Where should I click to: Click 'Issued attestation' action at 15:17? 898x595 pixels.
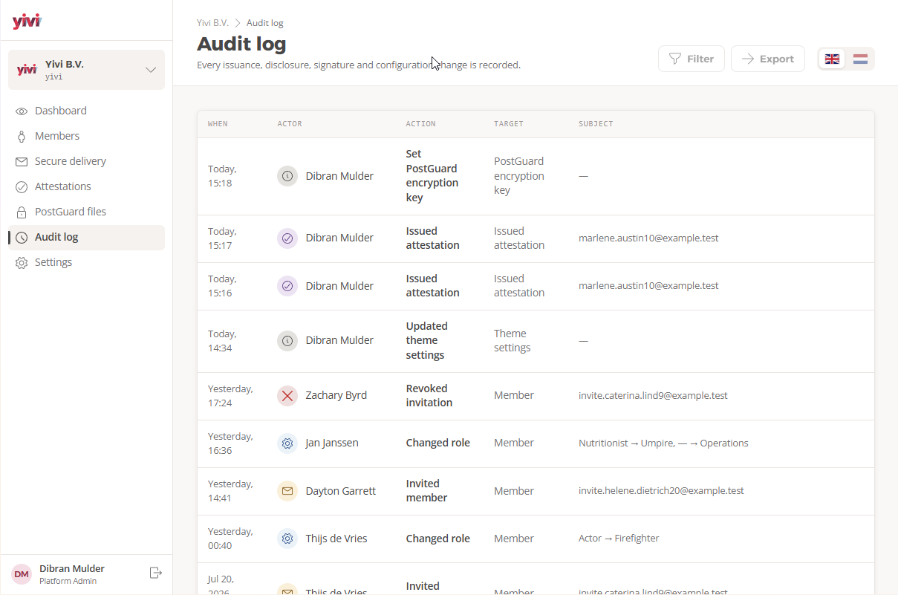[x=432, y=238]
